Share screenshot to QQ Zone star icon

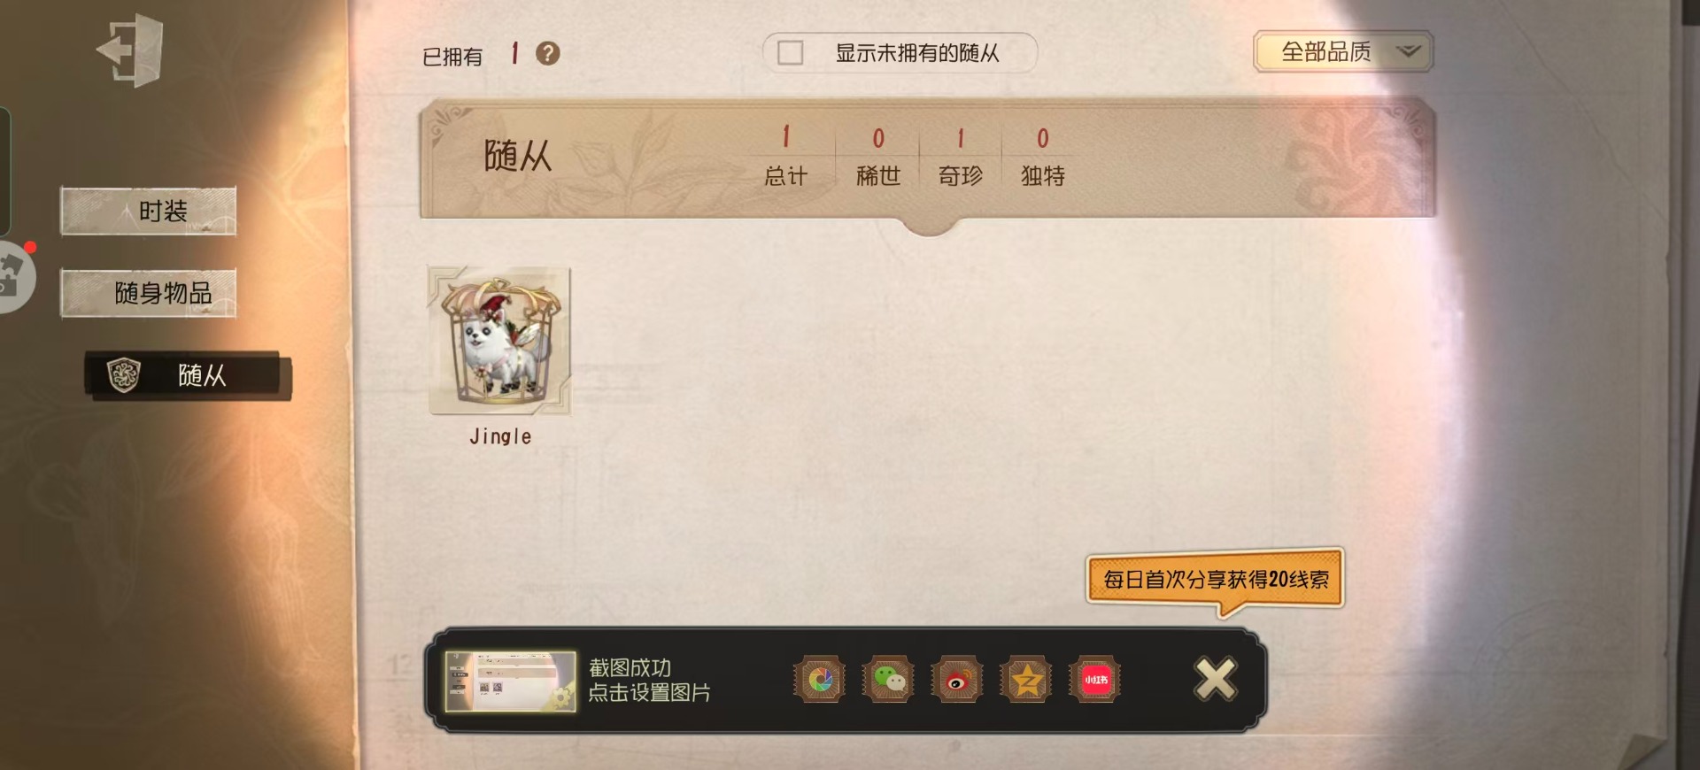1026,680
